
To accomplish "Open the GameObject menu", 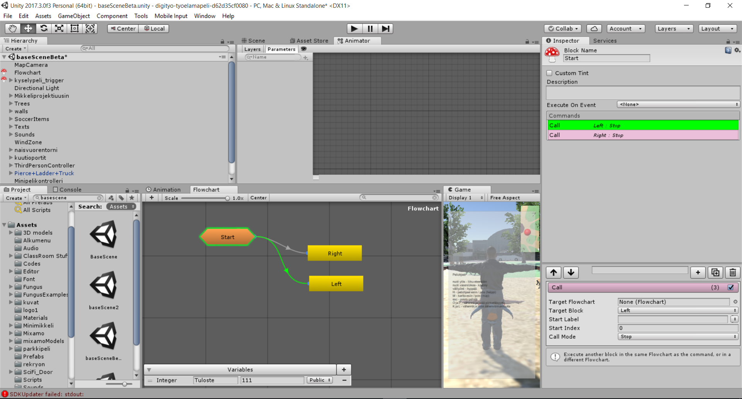I will pos(73,16).
